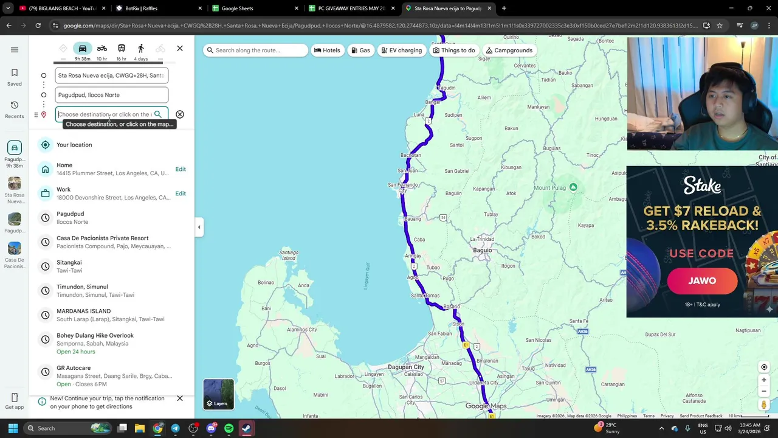This screenshot has width=778, height=438.
Task: Open Saved places in sidebar
Action: pos(15,77)
